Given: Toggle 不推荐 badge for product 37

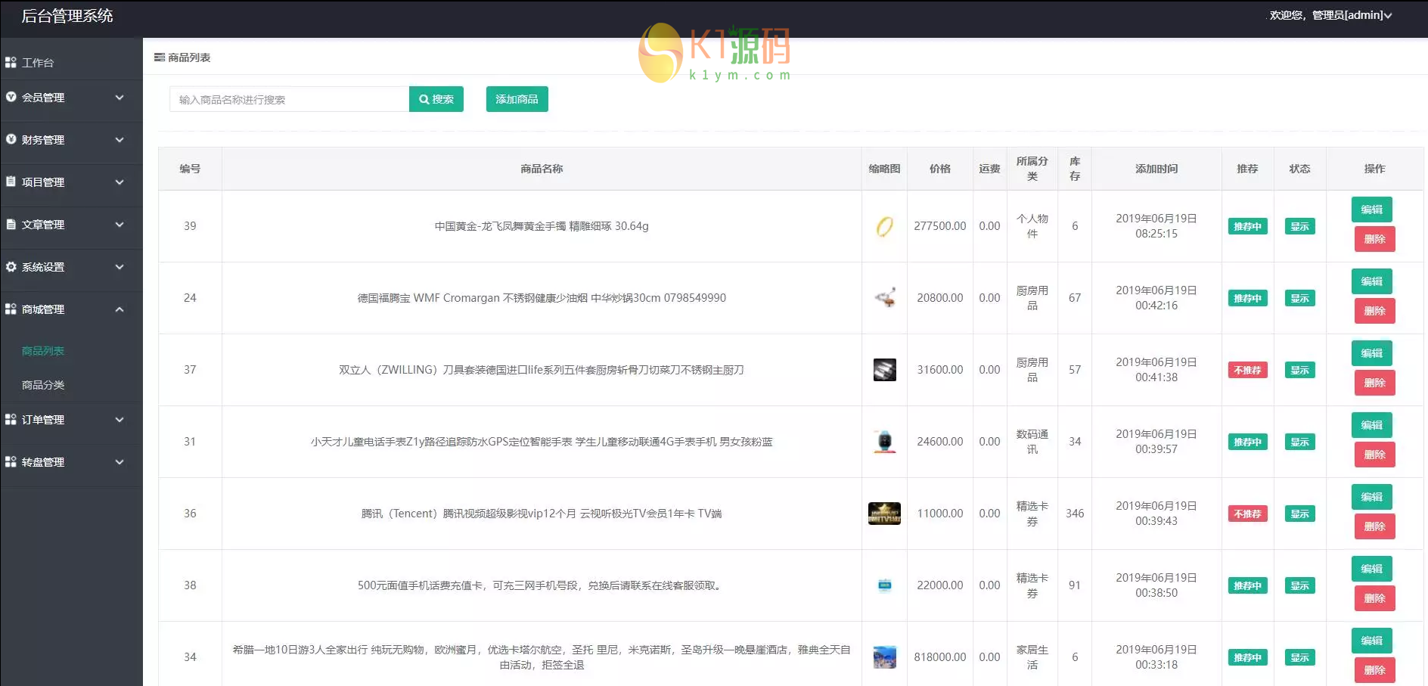Looking at the screenshot, I should 1247,370.
